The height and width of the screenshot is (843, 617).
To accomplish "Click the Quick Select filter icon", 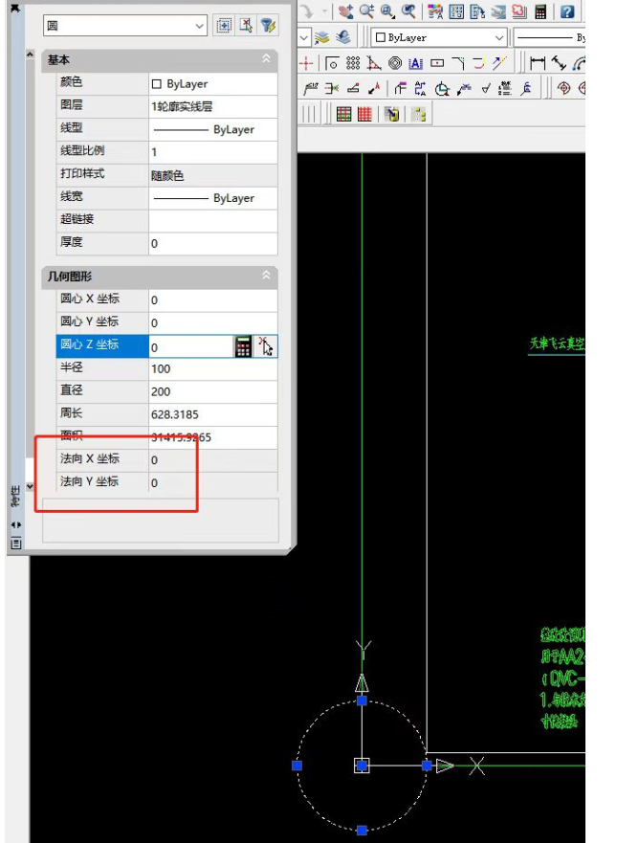I will coord(269,26).
